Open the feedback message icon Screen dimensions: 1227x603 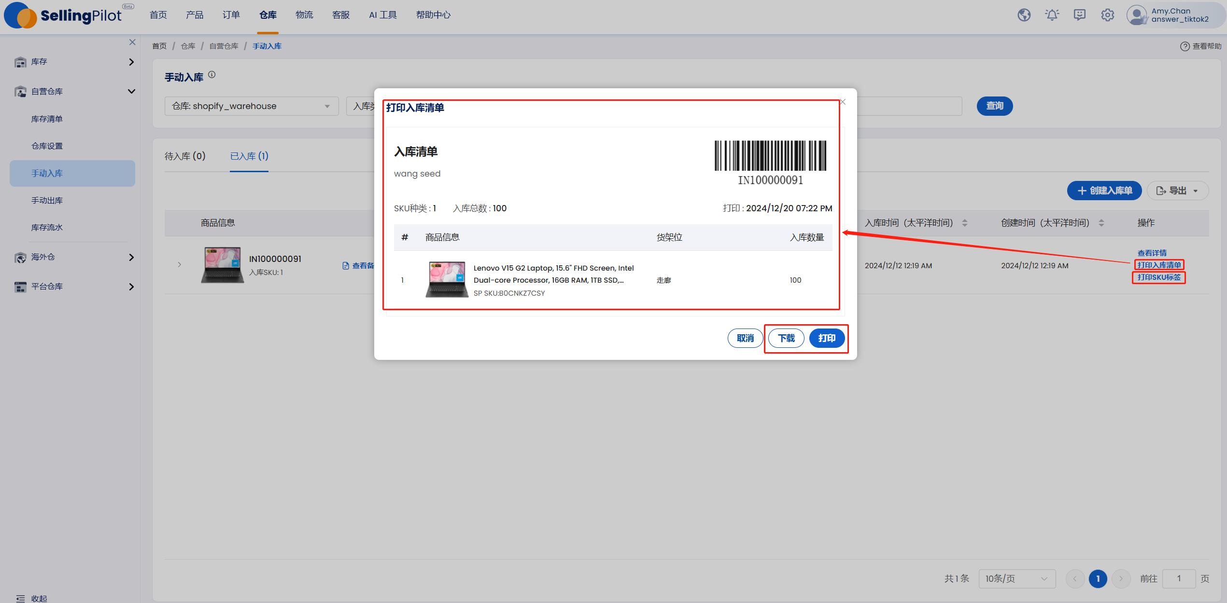[1080, 15]
